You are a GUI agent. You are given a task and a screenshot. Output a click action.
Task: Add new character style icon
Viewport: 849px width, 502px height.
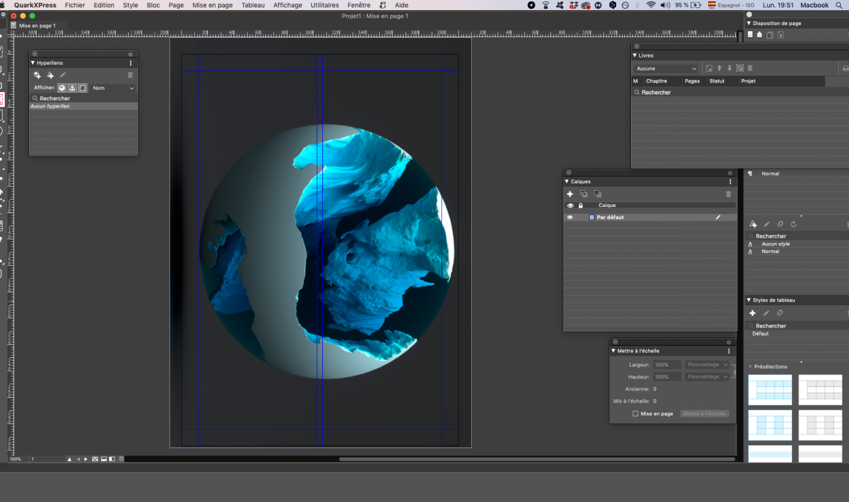coord(753,224)
